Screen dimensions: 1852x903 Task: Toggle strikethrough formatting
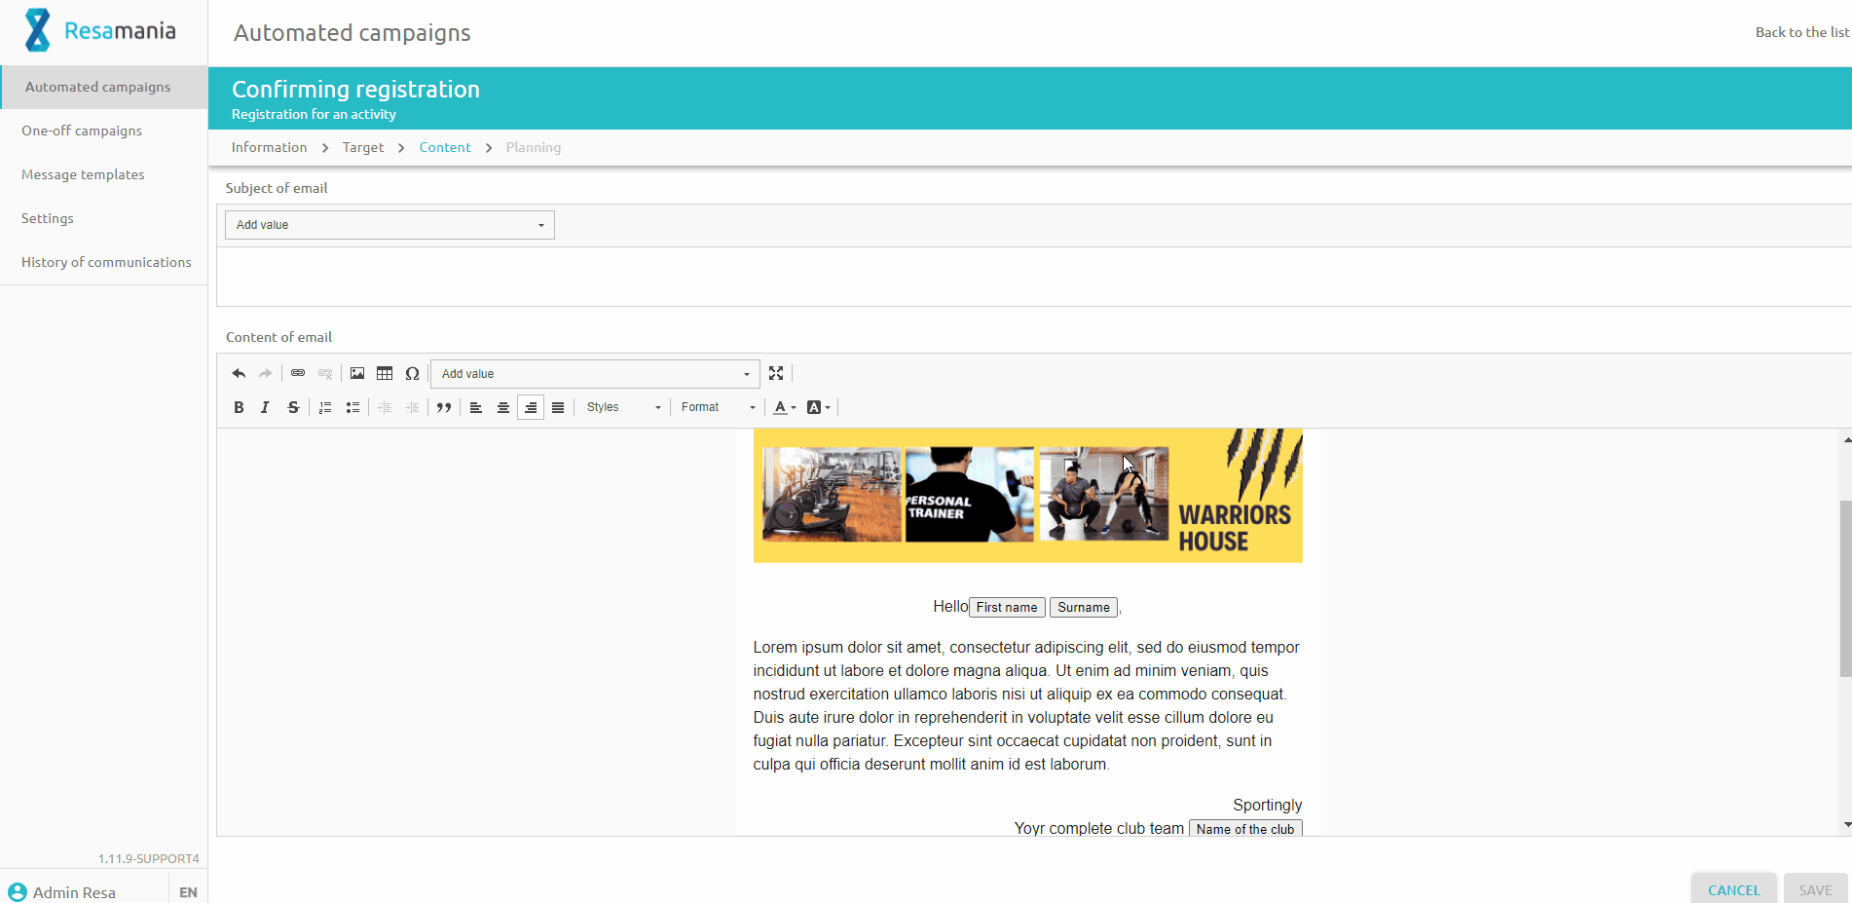pyautogui.click(x=293, y=408)
